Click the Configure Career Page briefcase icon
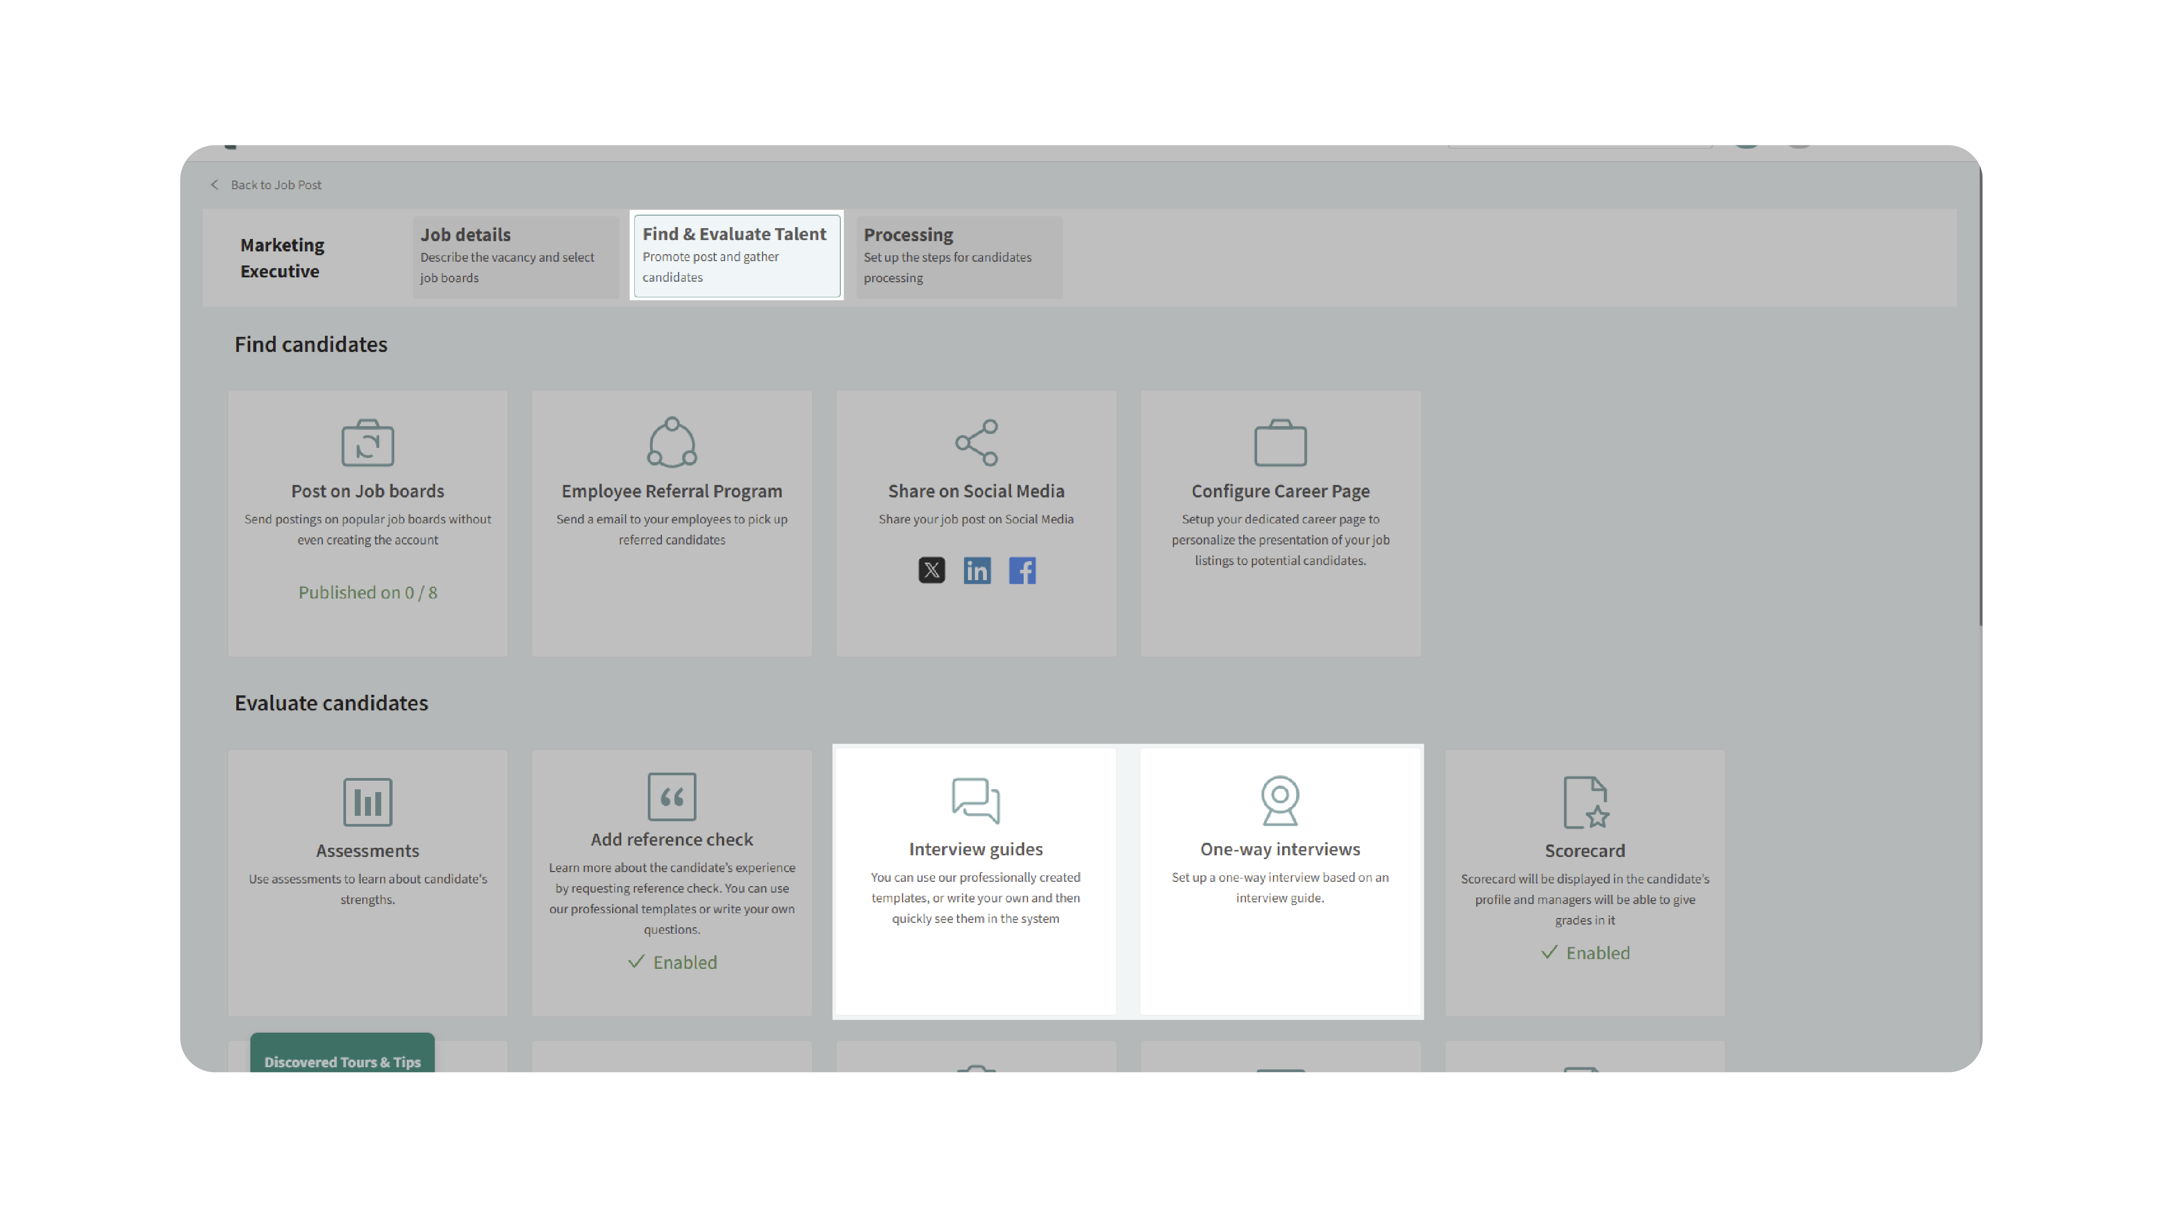Screen dimensions: 2163x1217 [x=1279, y=442]
